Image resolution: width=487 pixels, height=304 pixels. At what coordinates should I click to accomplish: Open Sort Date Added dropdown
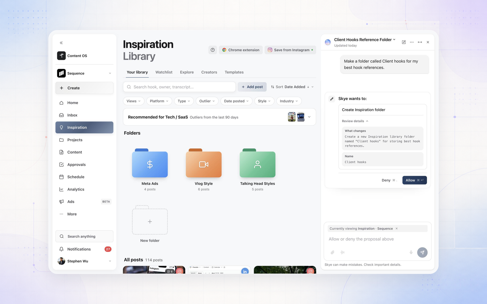pos(292,87)
